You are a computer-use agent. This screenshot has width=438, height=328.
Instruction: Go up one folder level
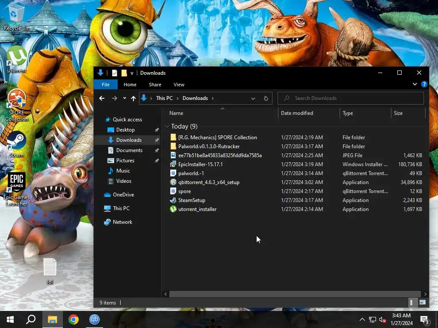(133, 98)
